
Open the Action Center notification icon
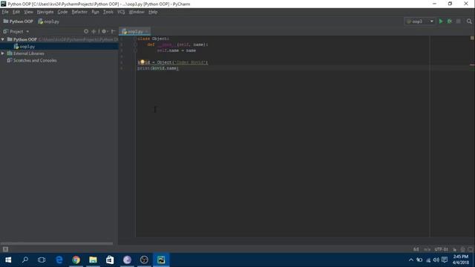[445, 260]
